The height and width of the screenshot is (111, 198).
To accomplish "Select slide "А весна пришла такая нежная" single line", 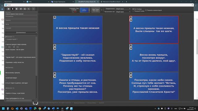I will [78, 30].
